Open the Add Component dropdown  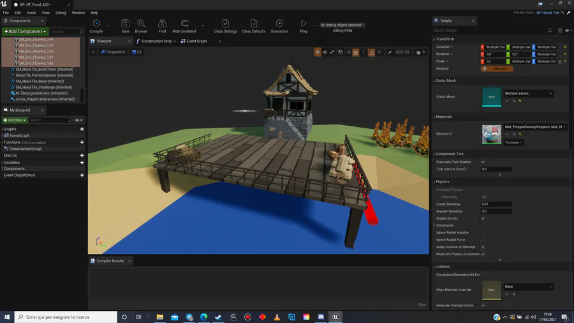point(25,31)
